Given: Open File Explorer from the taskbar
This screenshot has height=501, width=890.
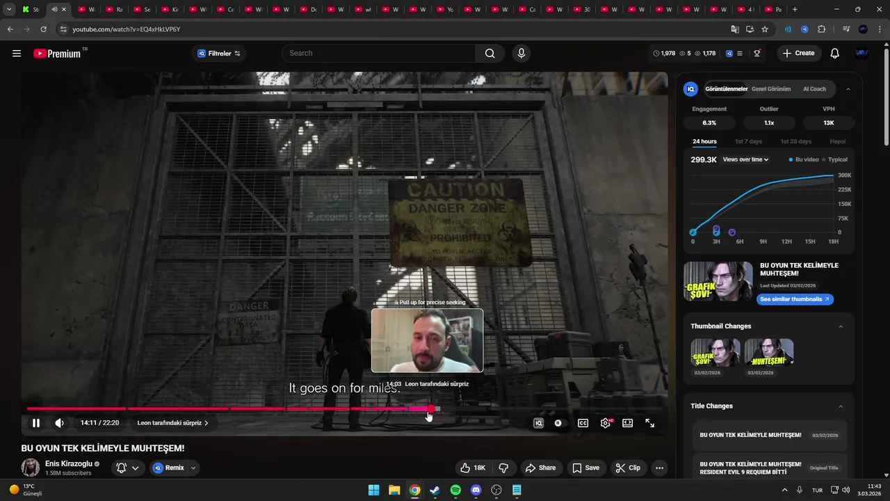Looking at the screenshot, I should coord(394,490).
